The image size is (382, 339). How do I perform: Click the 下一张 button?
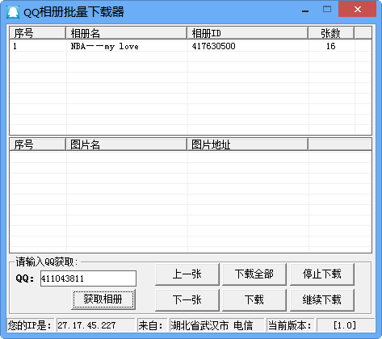187,299
